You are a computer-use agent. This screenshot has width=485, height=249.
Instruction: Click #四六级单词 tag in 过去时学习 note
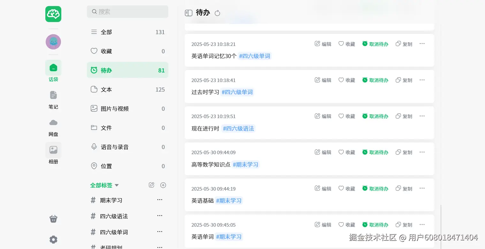[x=237, y=92]
